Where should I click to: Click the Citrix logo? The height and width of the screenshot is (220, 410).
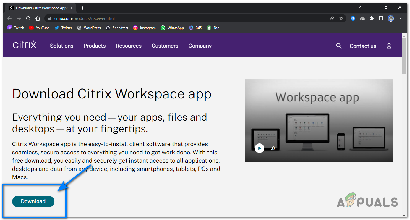pos(25,45)
